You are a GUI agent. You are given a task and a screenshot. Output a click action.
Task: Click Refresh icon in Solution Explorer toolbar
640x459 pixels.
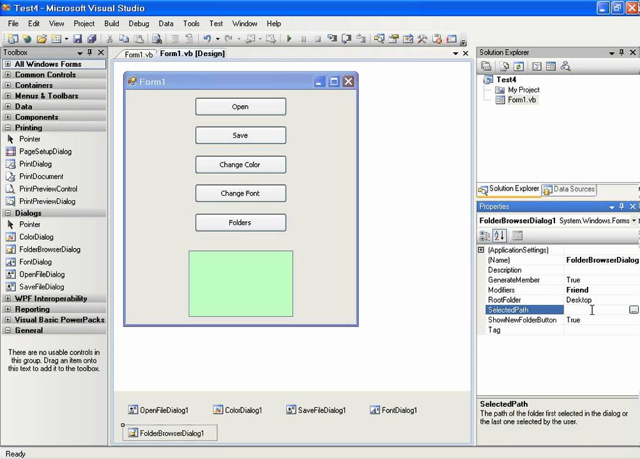pos(519,66)
